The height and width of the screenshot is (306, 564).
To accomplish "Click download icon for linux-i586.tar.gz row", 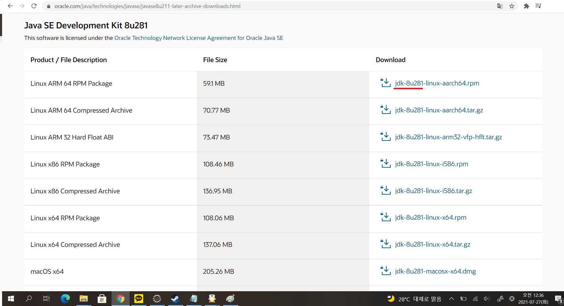I will coord(386,190).
